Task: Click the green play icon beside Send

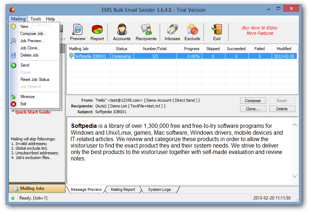Action: coord(13,65)
